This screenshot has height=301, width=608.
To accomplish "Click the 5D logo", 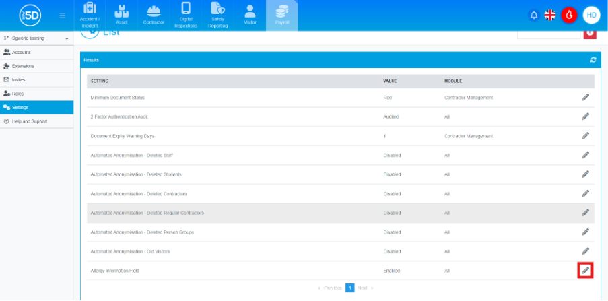I will click(30, 15).
